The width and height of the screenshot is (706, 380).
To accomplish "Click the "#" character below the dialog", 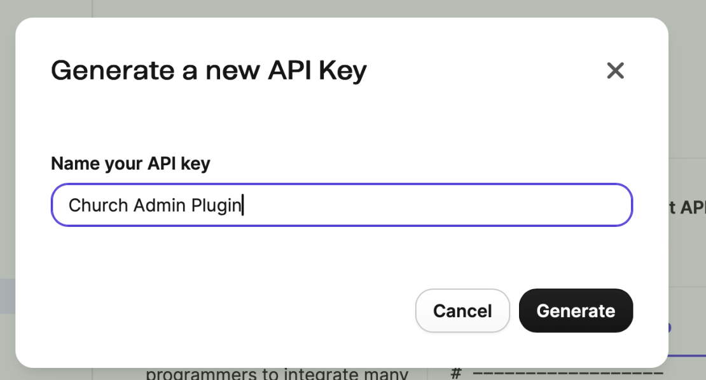I will (x=455, y=374).
